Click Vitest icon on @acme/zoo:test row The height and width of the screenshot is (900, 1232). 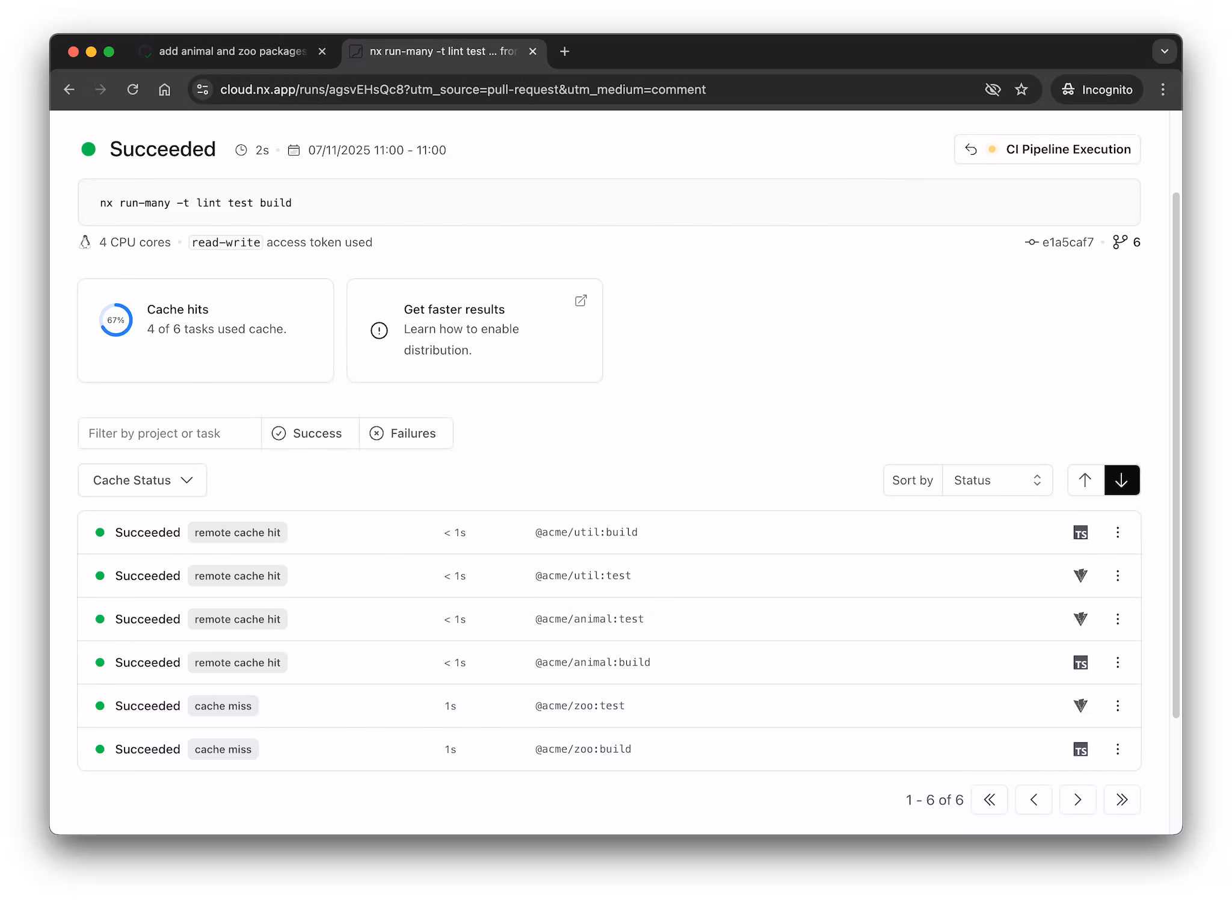pos(1080,705)
